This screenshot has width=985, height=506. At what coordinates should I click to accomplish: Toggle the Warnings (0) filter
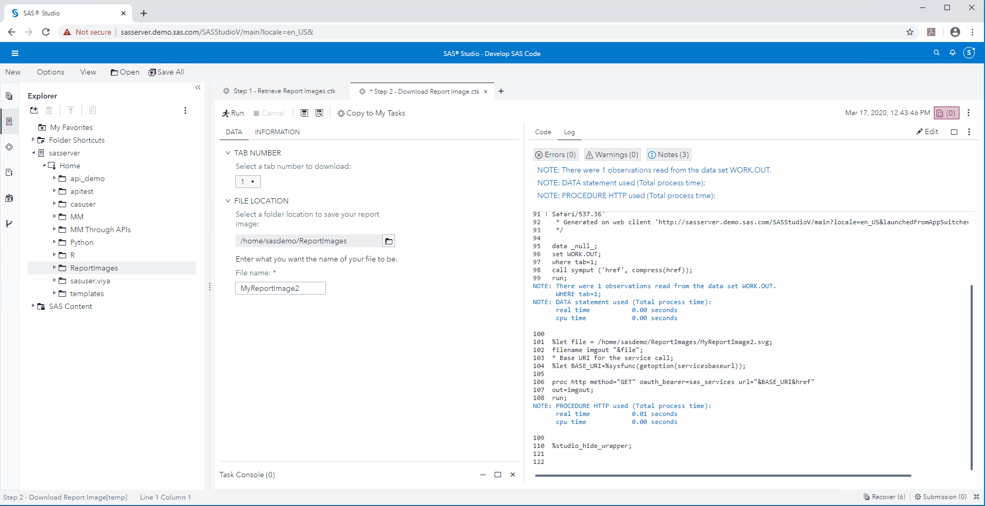click(x=612, y=154)
